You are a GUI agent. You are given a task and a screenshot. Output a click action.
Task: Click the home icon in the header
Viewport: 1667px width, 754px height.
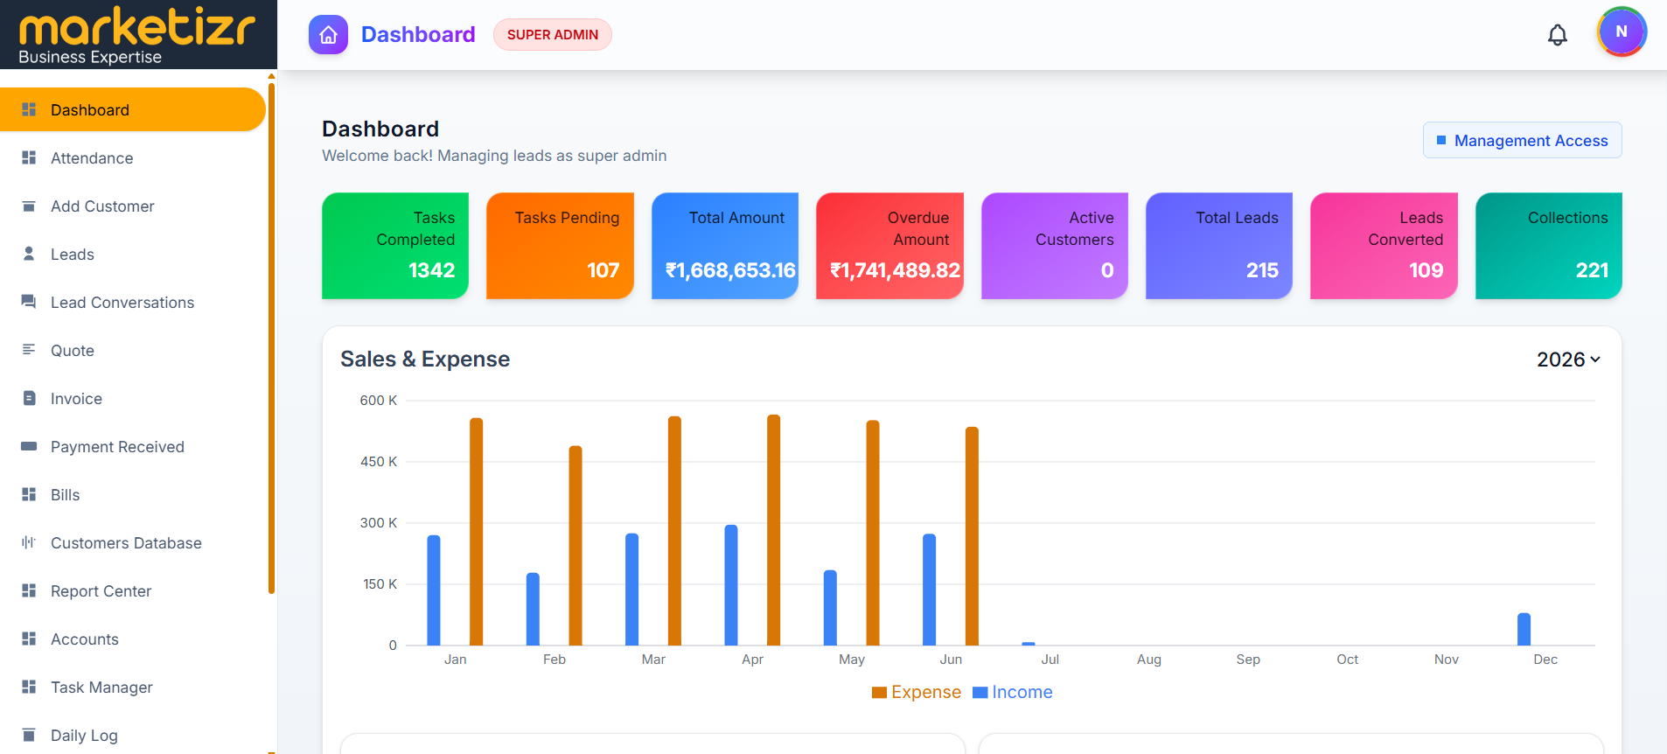click(328, 35)
